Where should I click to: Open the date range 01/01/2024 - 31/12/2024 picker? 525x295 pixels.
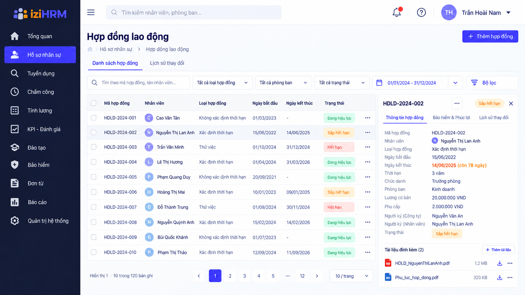click(417, 83)
